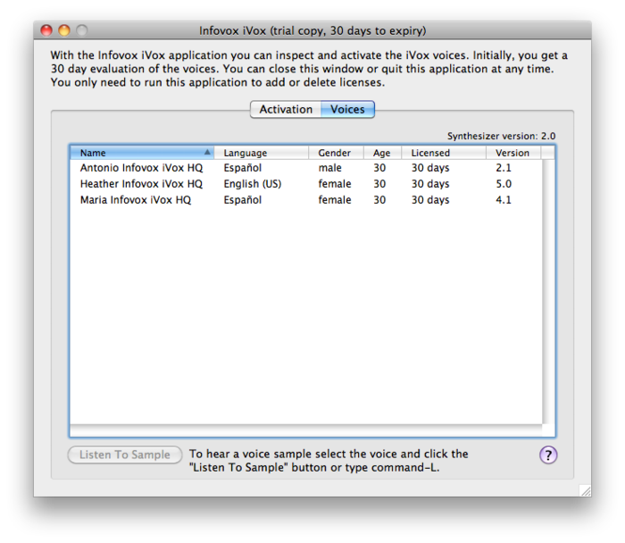Click female in the Maria row
The width and height of the screenshot is (625, 543).
tap(335, 200)
